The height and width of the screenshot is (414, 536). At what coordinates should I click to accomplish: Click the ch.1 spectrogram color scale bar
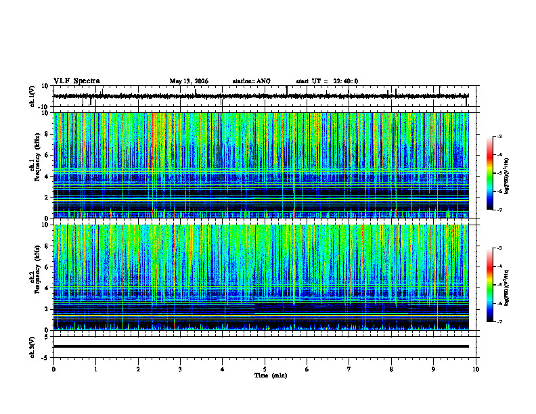tap(489, 173)
